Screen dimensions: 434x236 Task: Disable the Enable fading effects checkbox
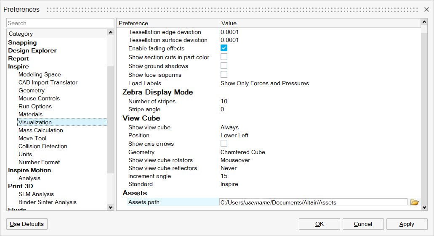point(224,48)
